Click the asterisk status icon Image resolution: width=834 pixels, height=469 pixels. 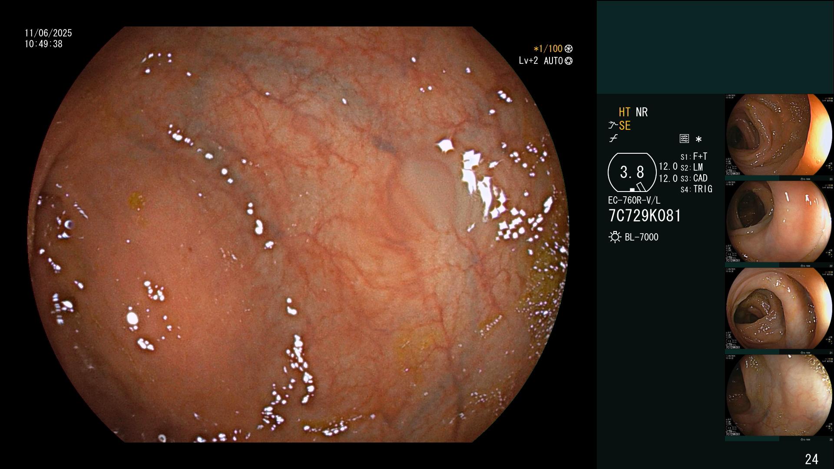pyautogui.click(x=698, y=139)
